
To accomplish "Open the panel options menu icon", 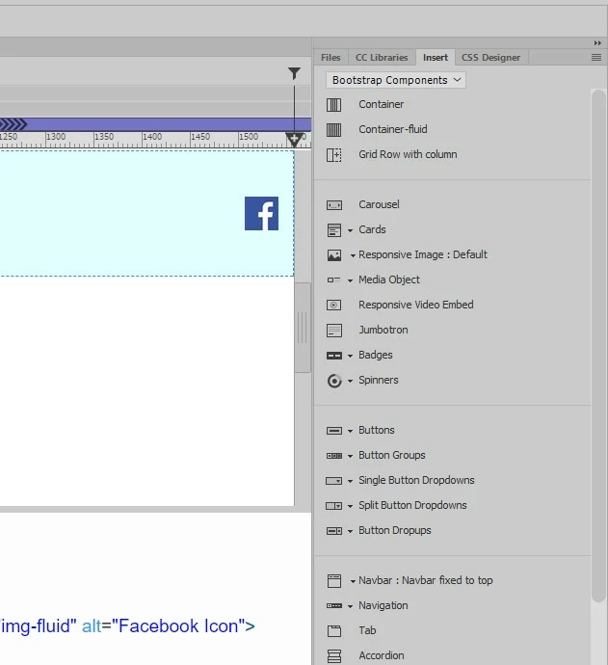I will point(596,57).
